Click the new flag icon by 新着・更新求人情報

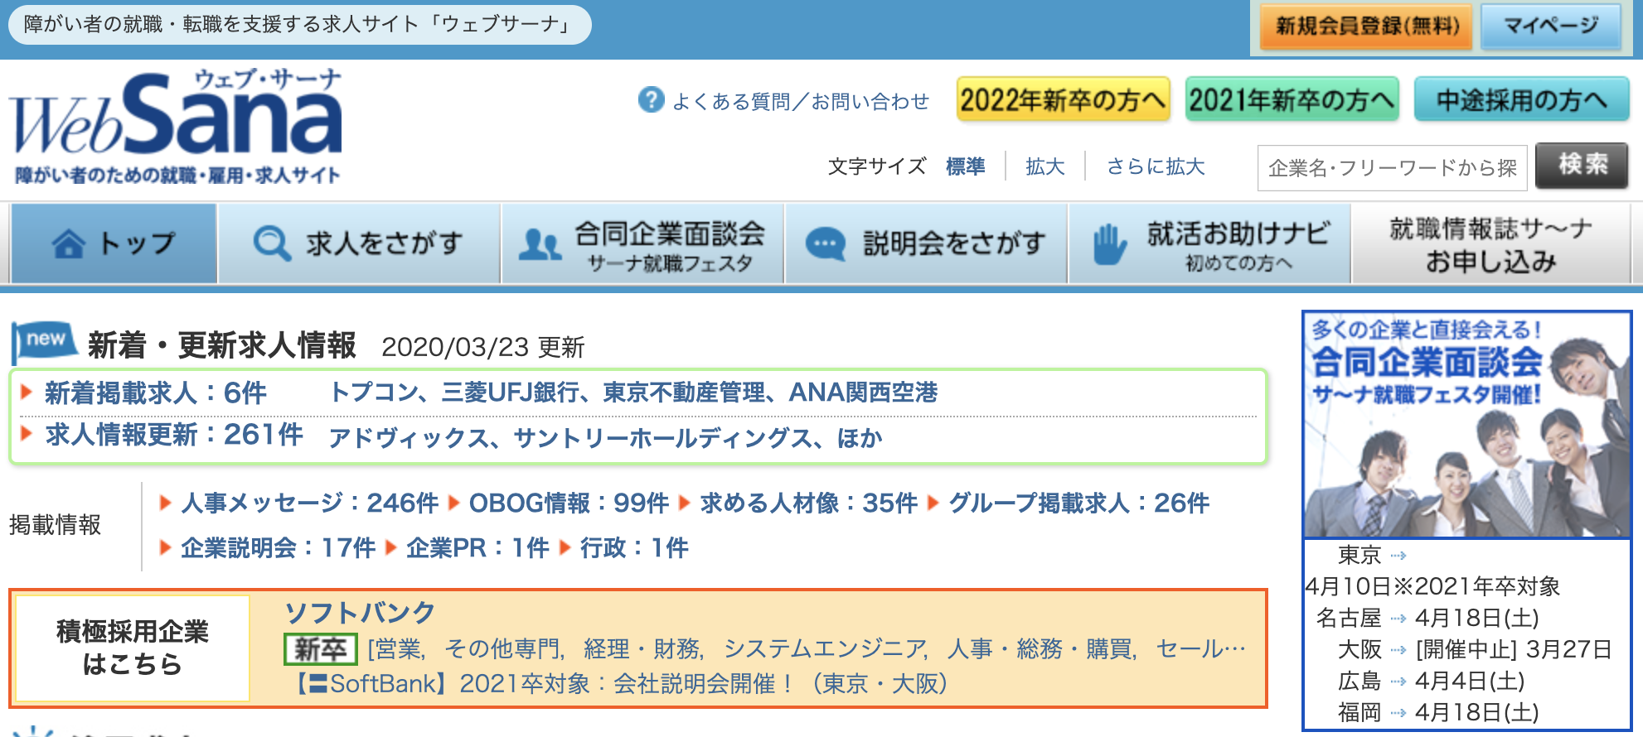(x=44, y=342)
